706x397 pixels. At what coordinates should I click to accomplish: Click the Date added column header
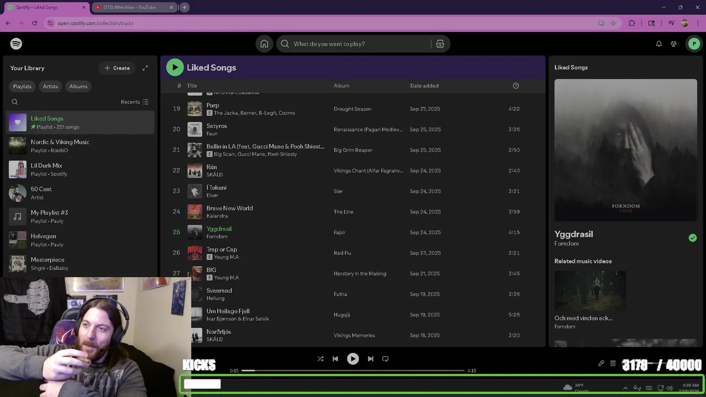(x=424, y=85)
